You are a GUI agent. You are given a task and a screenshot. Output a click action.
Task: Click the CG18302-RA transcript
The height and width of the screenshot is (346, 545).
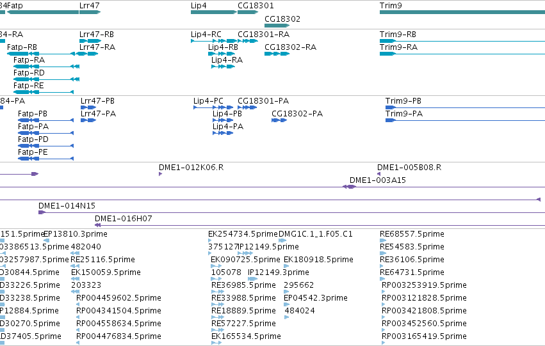pos(277,54)
